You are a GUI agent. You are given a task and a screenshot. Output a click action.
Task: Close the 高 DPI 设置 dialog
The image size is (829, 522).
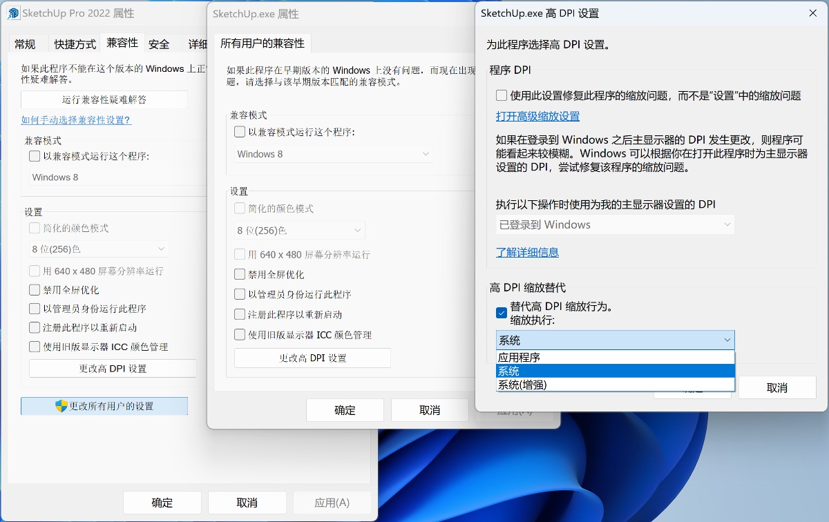(813, 13)
